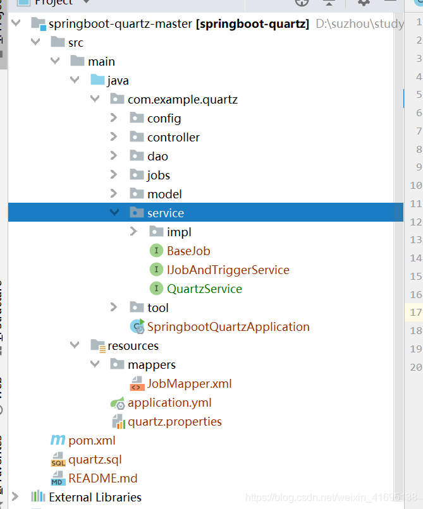Click the BaseJob interface icon

click(x=156, y=250)
